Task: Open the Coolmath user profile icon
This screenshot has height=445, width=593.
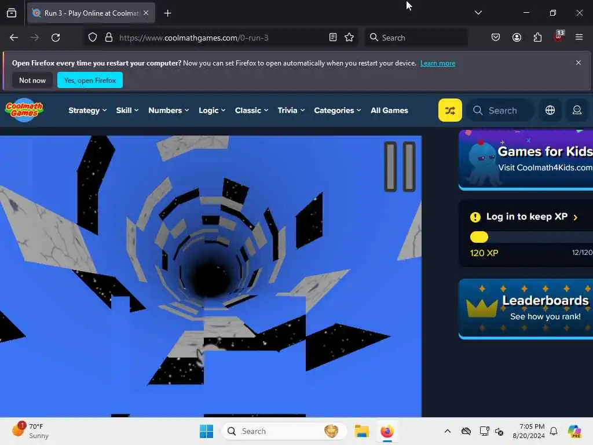Action: tap(577, 110)
